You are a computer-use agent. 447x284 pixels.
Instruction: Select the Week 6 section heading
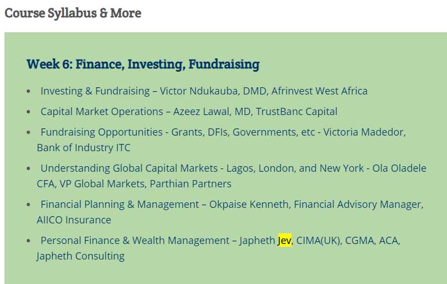(143, 64)
